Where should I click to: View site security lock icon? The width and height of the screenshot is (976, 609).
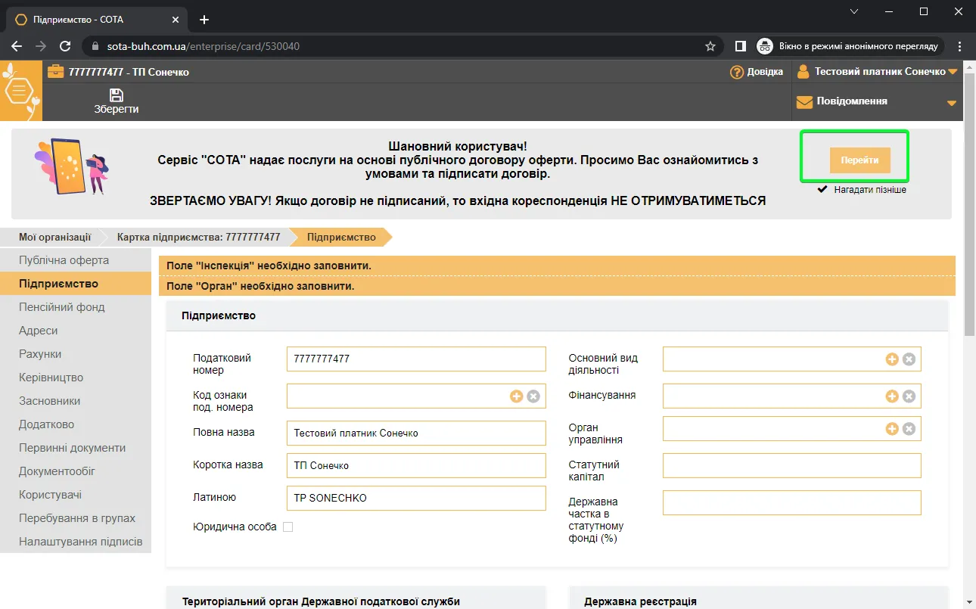click(95, 46)
